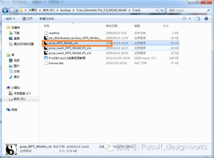Click the readme file name
The height and width of the screenshot is (158, 214).
(x=54, y=33)
